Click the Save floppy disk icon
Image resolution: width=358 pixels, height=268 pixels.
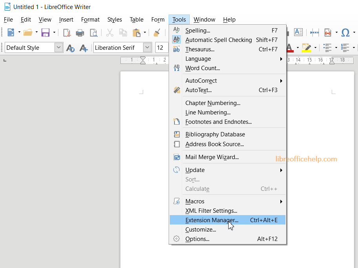coord(45,33)
